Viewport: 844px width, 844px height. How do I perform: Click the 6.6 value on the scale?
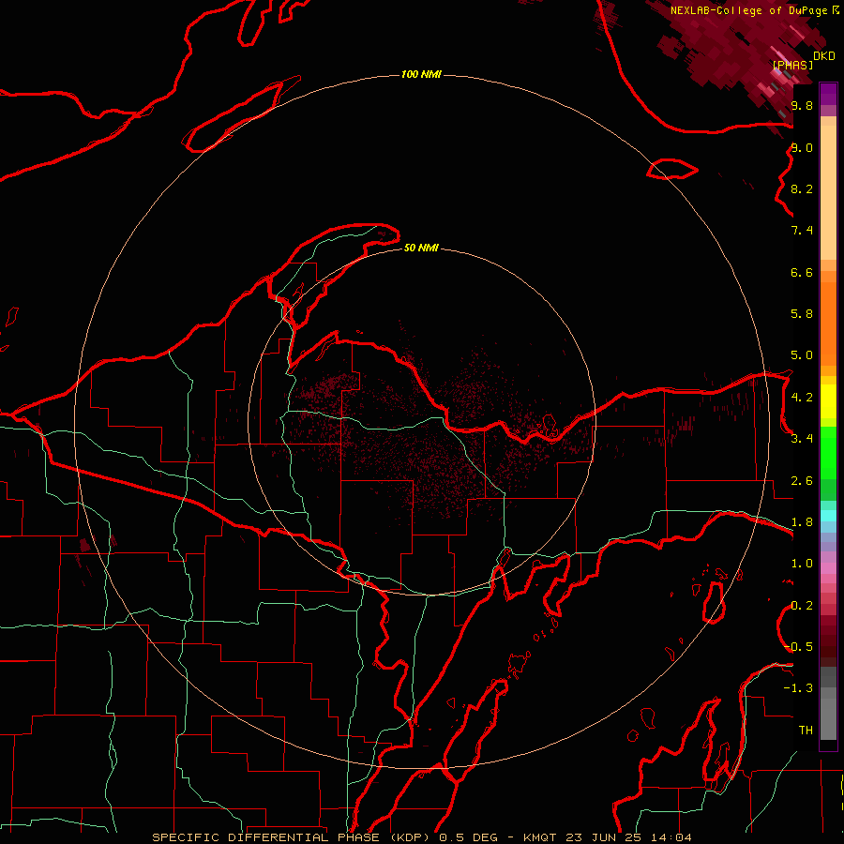pos(802,272)
